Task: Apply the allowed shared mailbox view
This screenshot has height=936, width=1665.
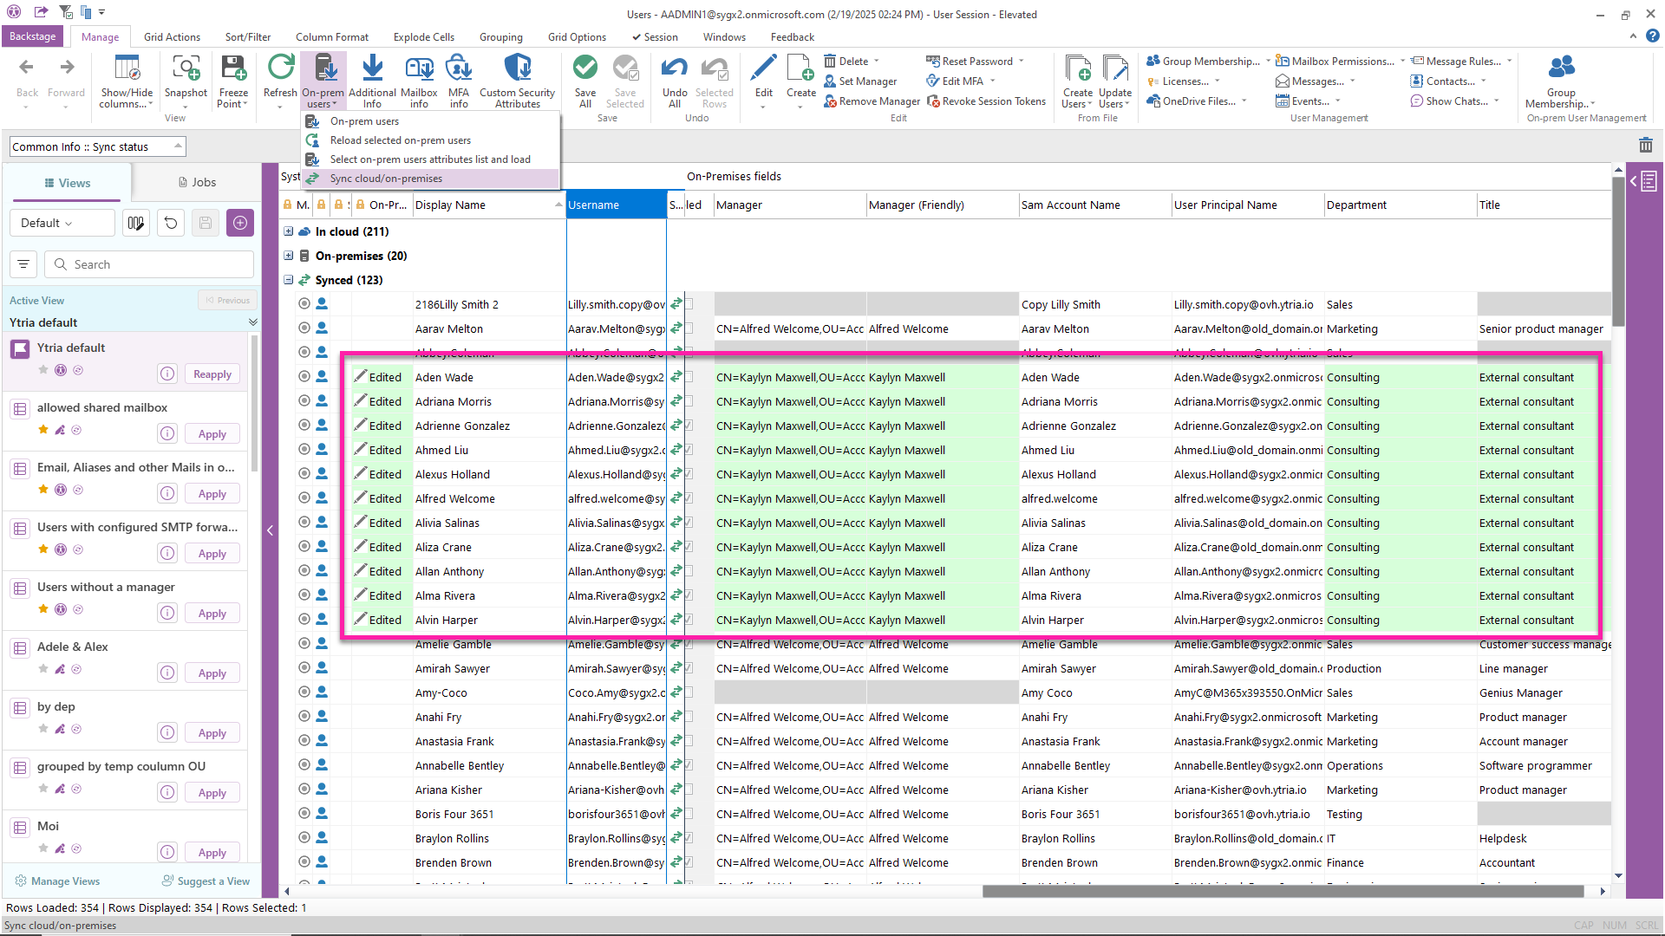Action: pos(212,433)
